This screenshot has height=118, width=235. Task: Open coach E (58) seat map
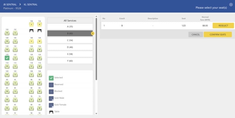(x=70, y=54)
